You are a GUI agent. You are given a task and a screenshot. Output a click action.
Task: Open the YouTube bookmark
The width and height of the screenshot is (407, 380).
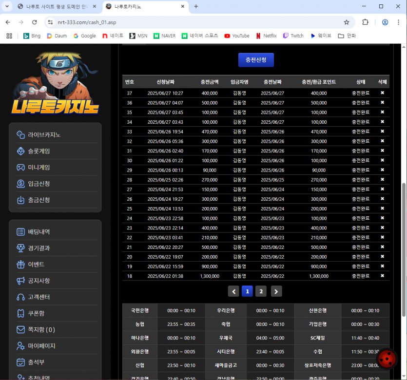click(237, 36)
